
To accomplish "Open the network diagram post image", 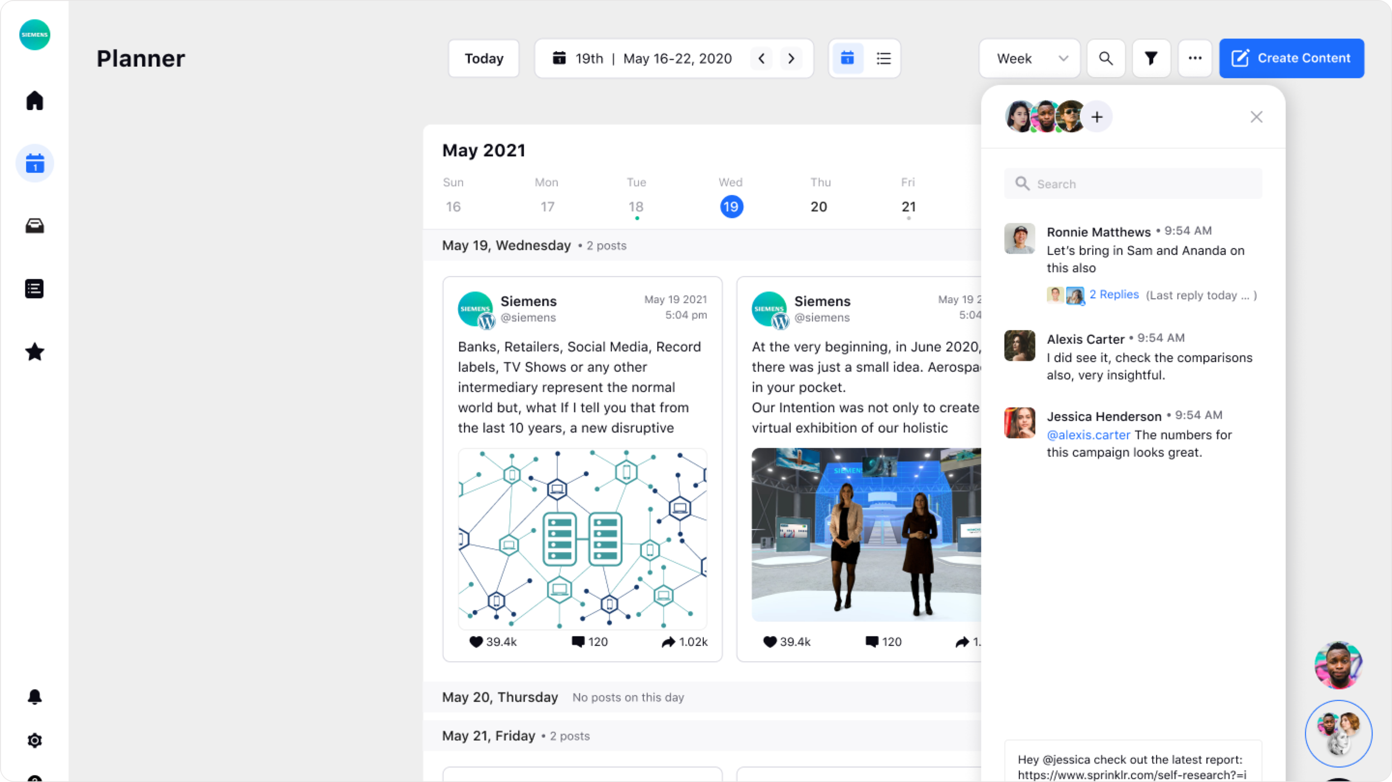I will [x=582, y=538].
